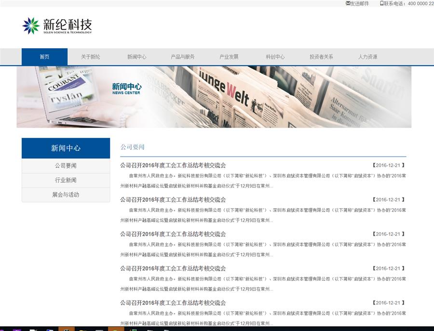Click the 公司要闻 section heading

[x=132, y=147]
